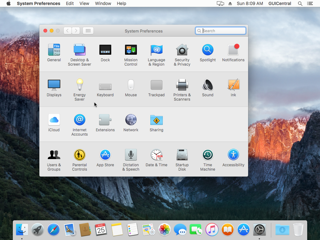Open Messages from the Dock
320x240 pixels.
coord(180,229)
